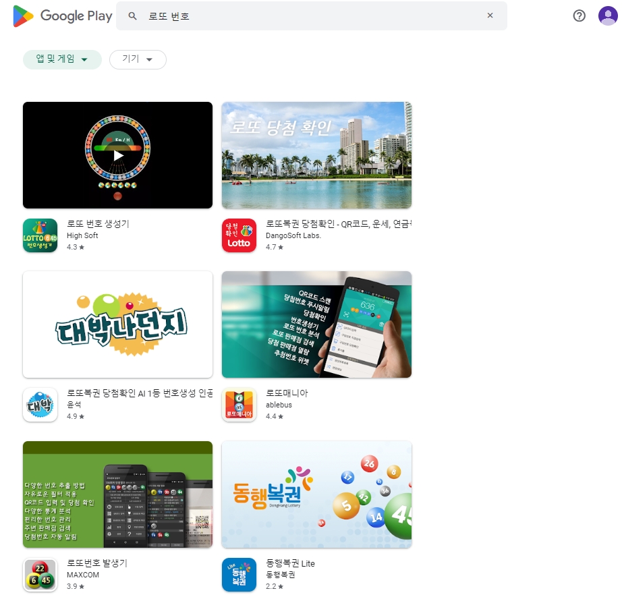
Task: Open 로또복권 당첨확인 - QR코드 title
Action: pyautogui.click(x=339, y=224)
